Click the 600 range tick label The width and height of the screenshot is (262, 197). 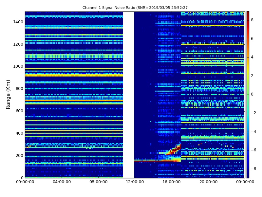[x=19, y=111]
